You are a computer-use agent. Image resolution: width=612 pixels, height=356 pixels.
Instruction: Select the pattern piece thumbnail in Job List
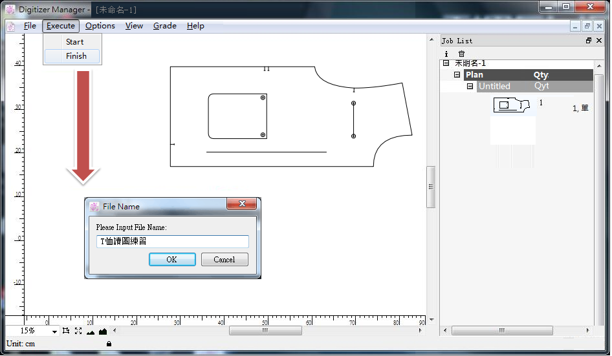(511, 105)
